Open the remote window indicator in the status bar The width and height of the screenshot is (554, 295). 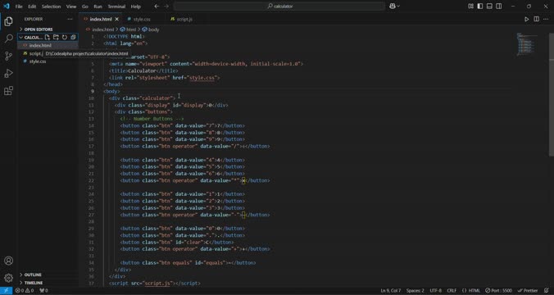tap(6, 290)
